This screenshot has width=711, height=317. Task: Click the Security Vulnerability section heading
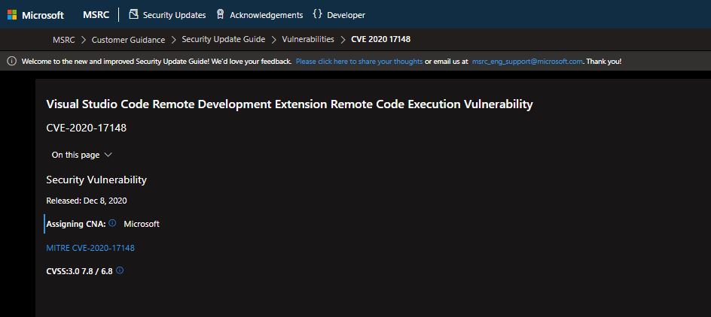[96, 180]
